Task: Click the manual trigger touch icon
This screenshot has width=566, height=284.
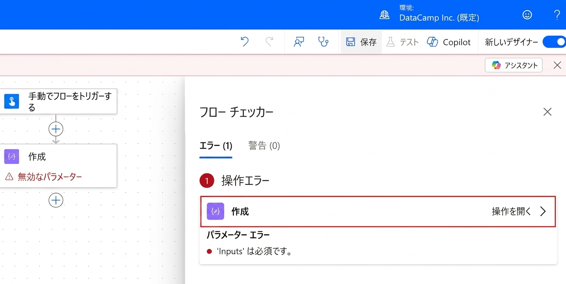Action: pyautogui.click(x=12, y=102)
